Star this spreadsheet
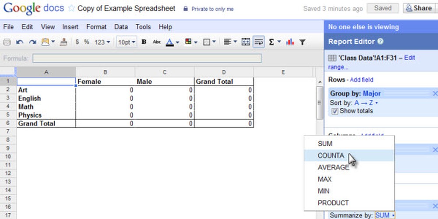 click(71, 8)
